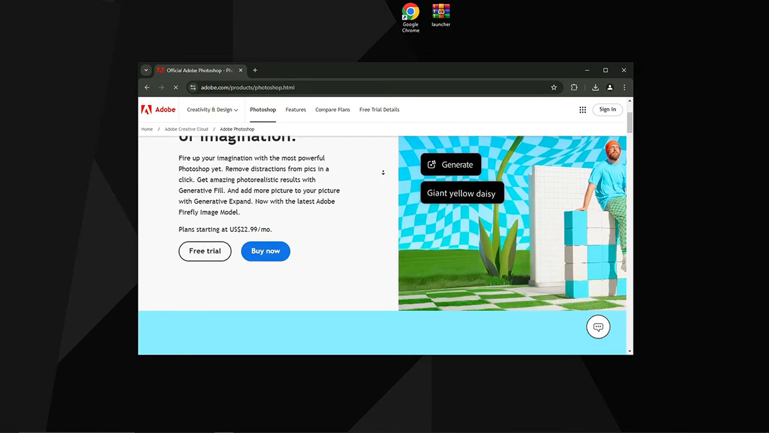Open Chrome three-dot menu

(624, 87)
